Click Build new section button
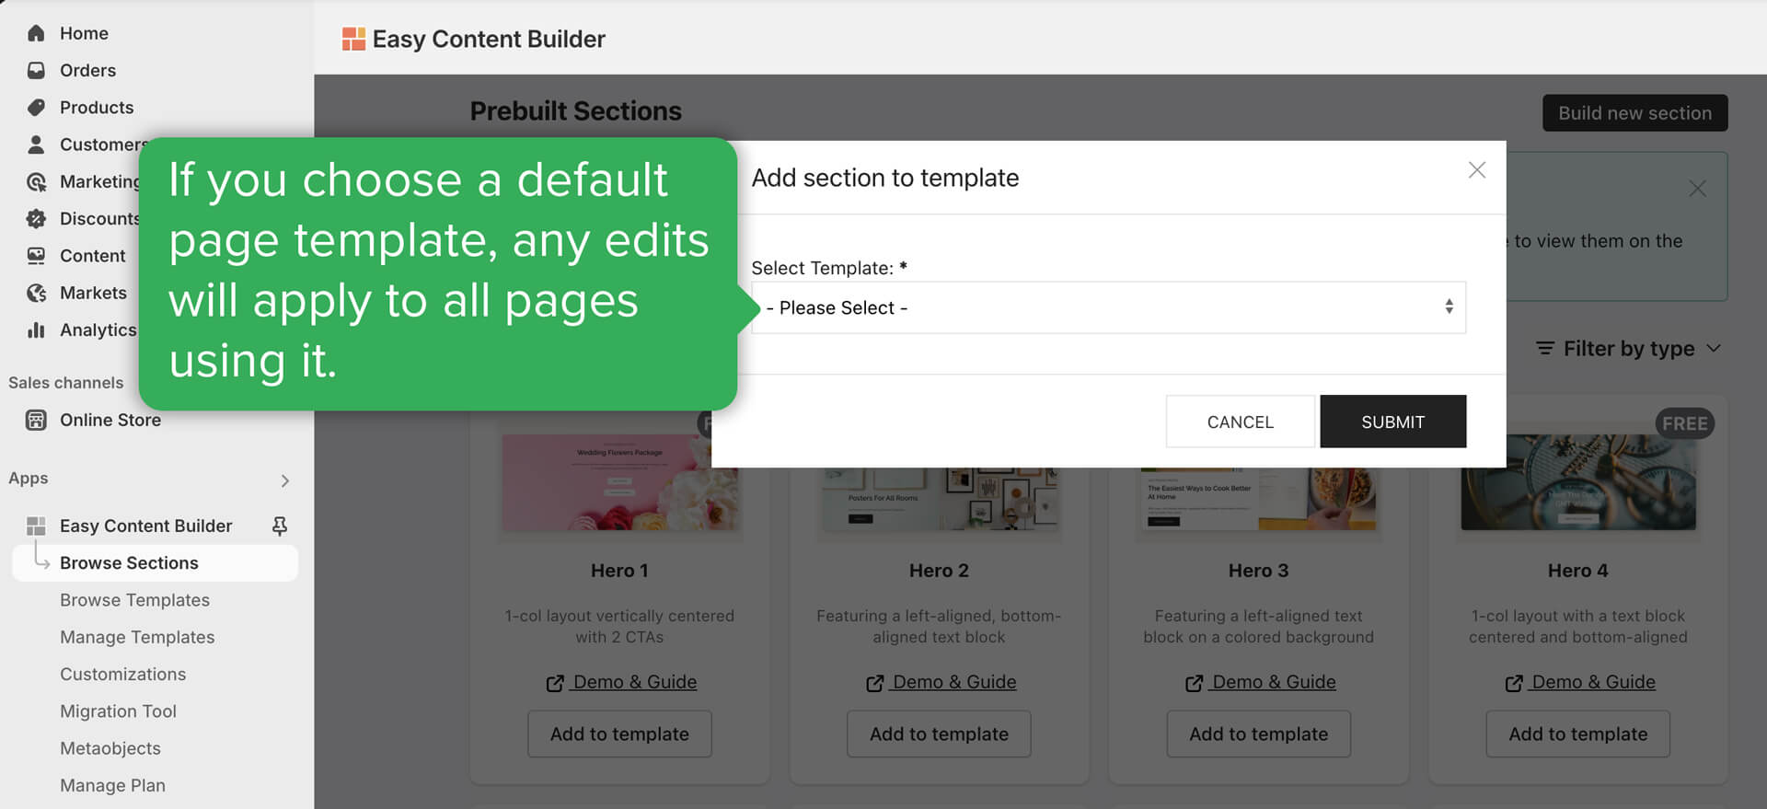 point(1634,113)
